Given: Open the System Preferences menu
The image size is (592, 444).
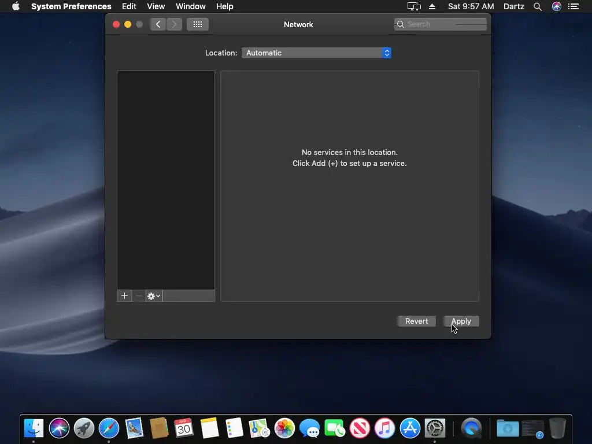Looking at the screenshot, I should tap(71, 6).
